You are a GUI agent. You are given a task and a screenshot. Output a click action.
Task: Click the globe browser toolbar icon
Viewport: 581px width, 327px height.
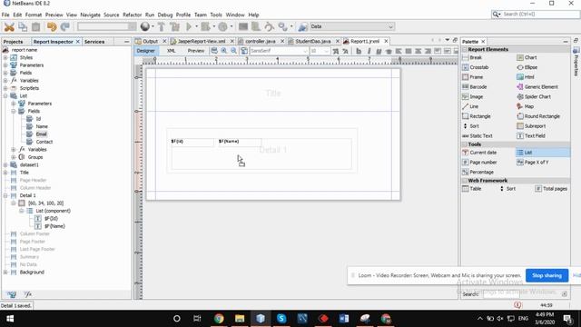click(145, 26)
